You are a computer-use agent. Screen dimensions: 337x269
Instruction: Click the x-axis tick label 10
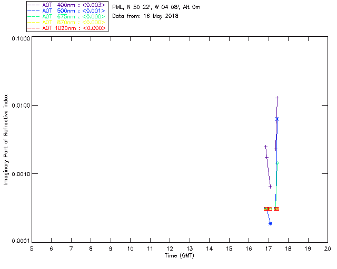tap(130, 249)
